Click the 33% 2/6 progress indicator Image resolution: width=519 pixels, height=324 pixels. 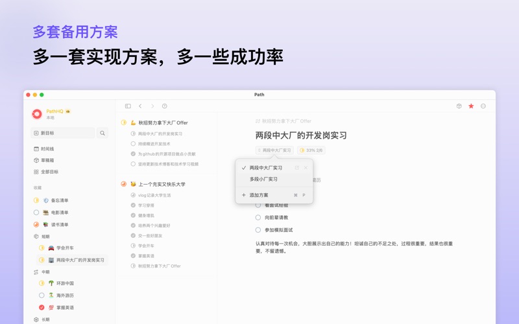point(311,150)
